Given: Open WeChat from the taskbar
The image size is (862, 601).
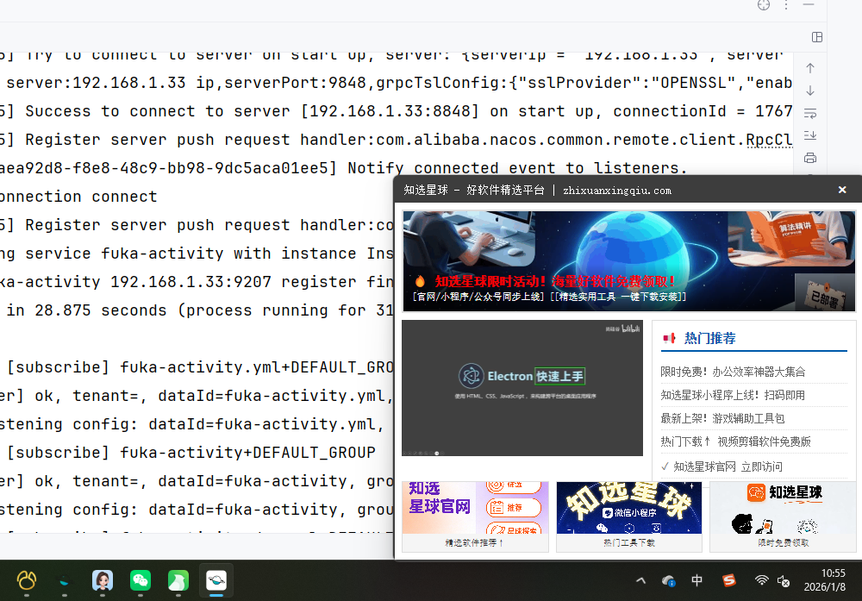Looking at the screenshot, I should 141,580.
